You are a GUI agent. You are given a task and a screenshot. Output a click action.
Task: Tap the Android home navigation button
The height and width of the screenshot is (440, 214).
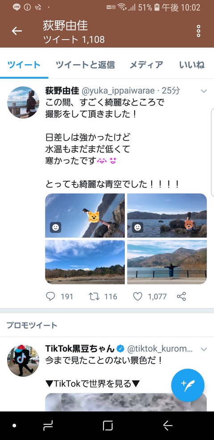[x=108, y=426]
